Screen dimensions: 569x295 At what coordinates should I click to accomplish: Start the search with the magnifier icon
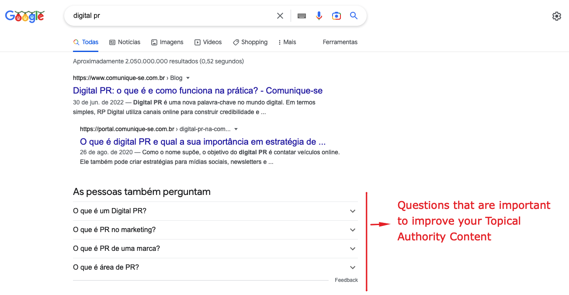(x=354, y=15)
